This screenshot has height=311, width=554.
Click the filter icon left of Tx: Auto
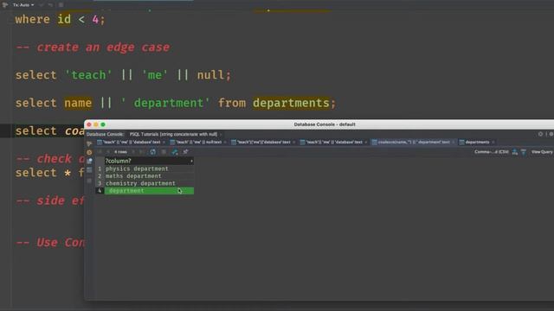coord(5,5)
